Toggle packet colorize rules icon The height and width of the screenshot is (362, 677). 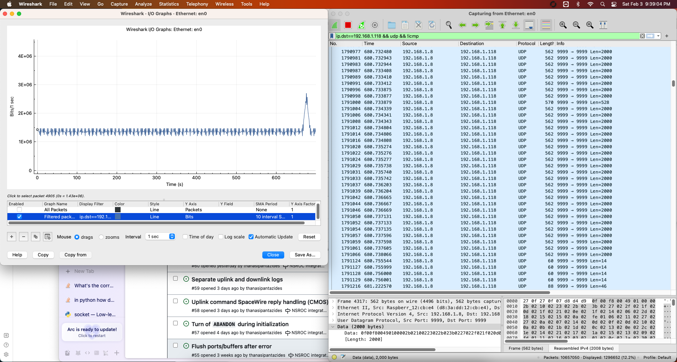pos(546,25)
